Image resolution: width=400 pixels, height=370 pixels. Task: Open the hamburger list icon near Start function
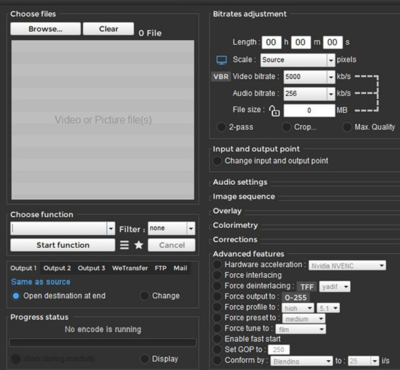124,245
